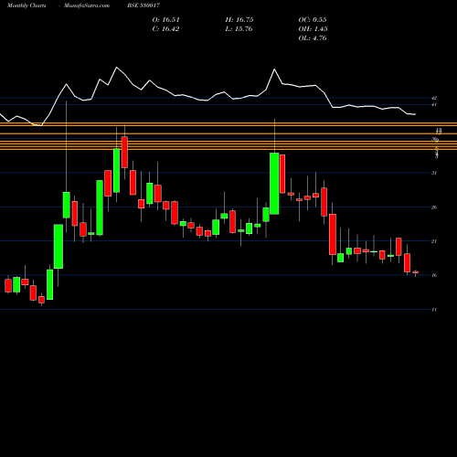Click the tallest green candle near chart's right peak
457x457 pixels.
274,184
